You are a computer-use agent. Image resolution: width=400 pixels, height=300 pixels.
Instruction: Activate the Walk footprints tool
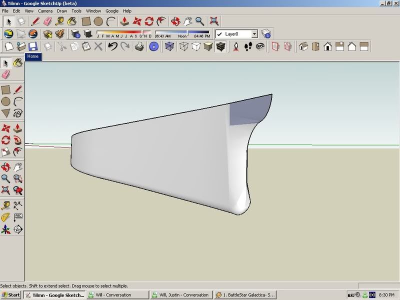248,46
